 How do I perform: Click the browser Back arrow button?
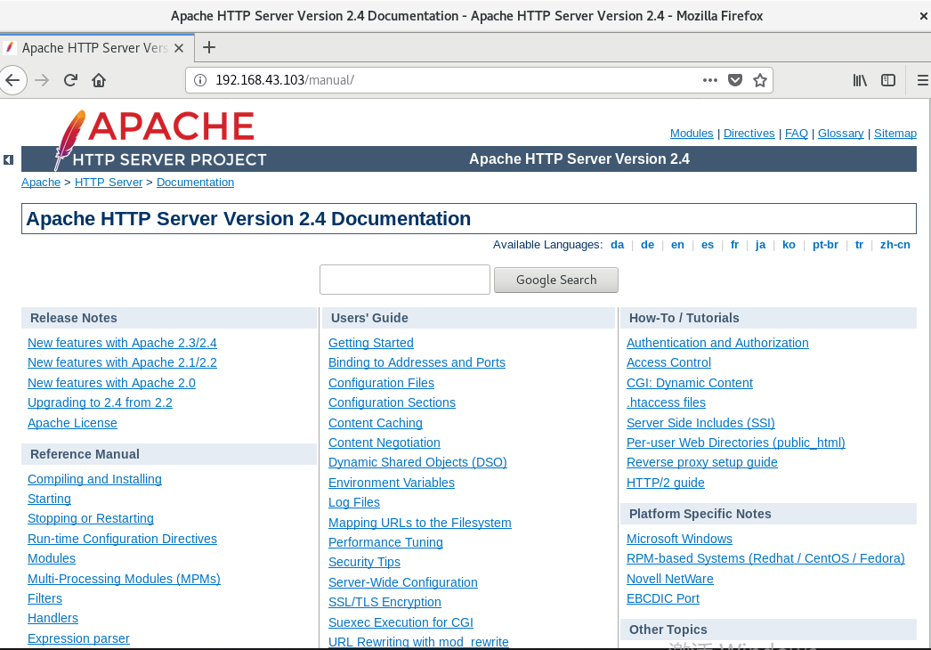point(13,80)
